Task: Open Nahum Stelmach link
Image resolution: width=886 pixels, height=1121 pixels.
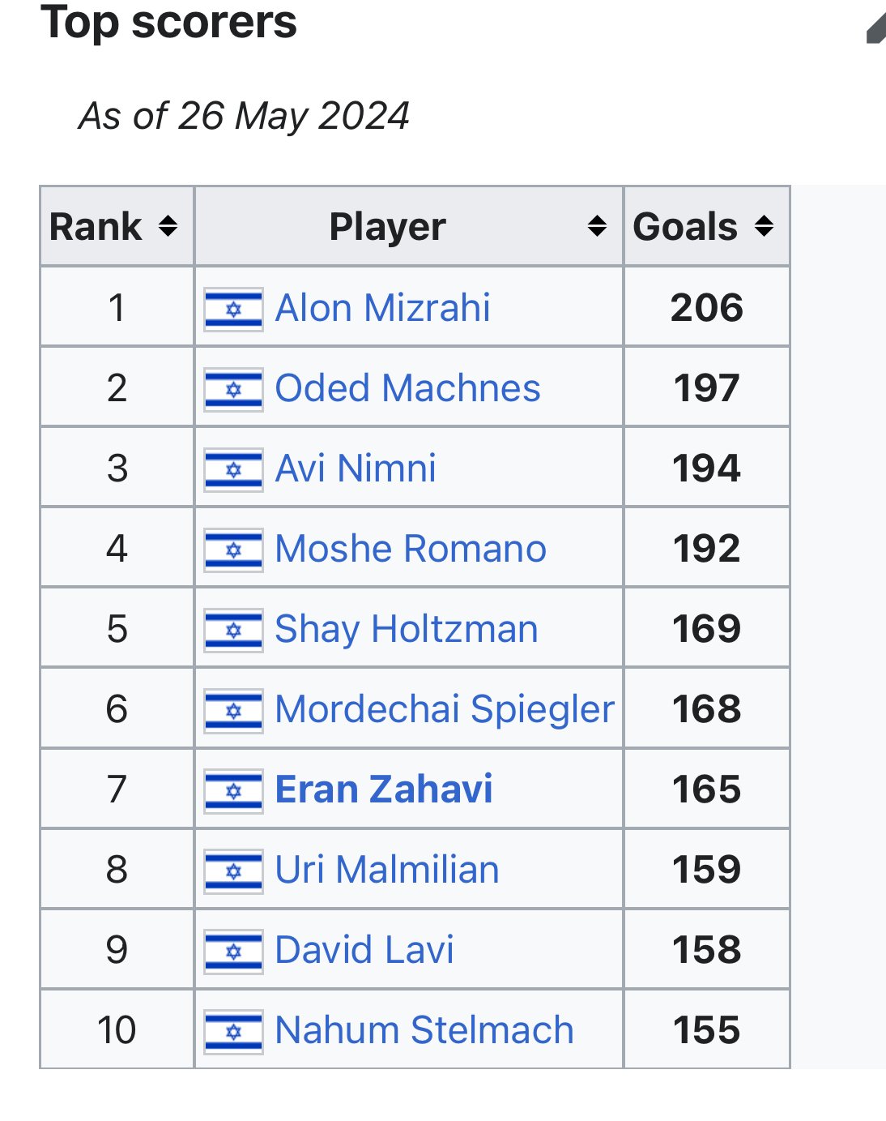Action: point(424,1030)
